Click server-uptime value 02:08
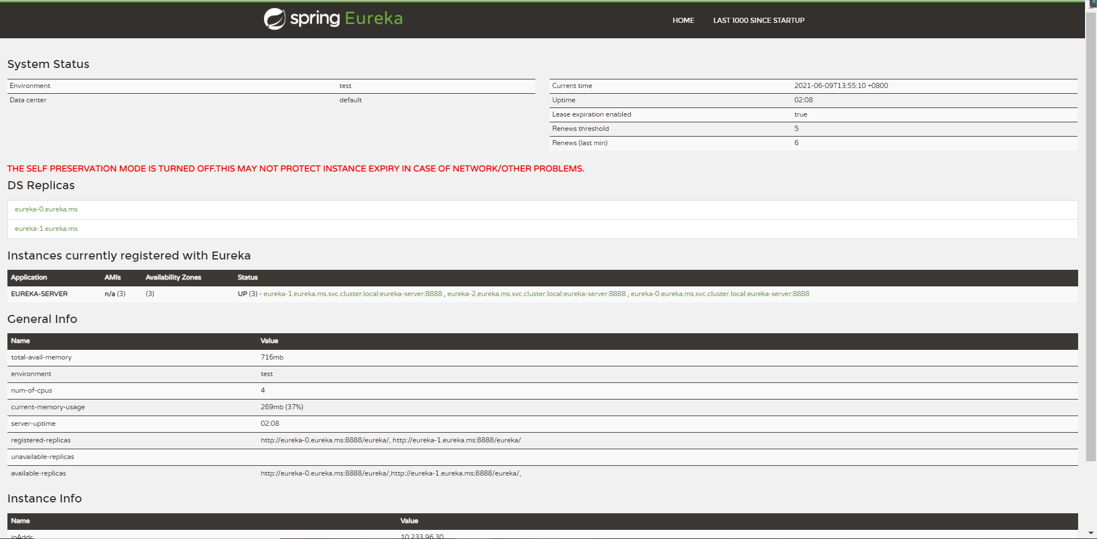 pyautogui.click(x=270, y=424)
